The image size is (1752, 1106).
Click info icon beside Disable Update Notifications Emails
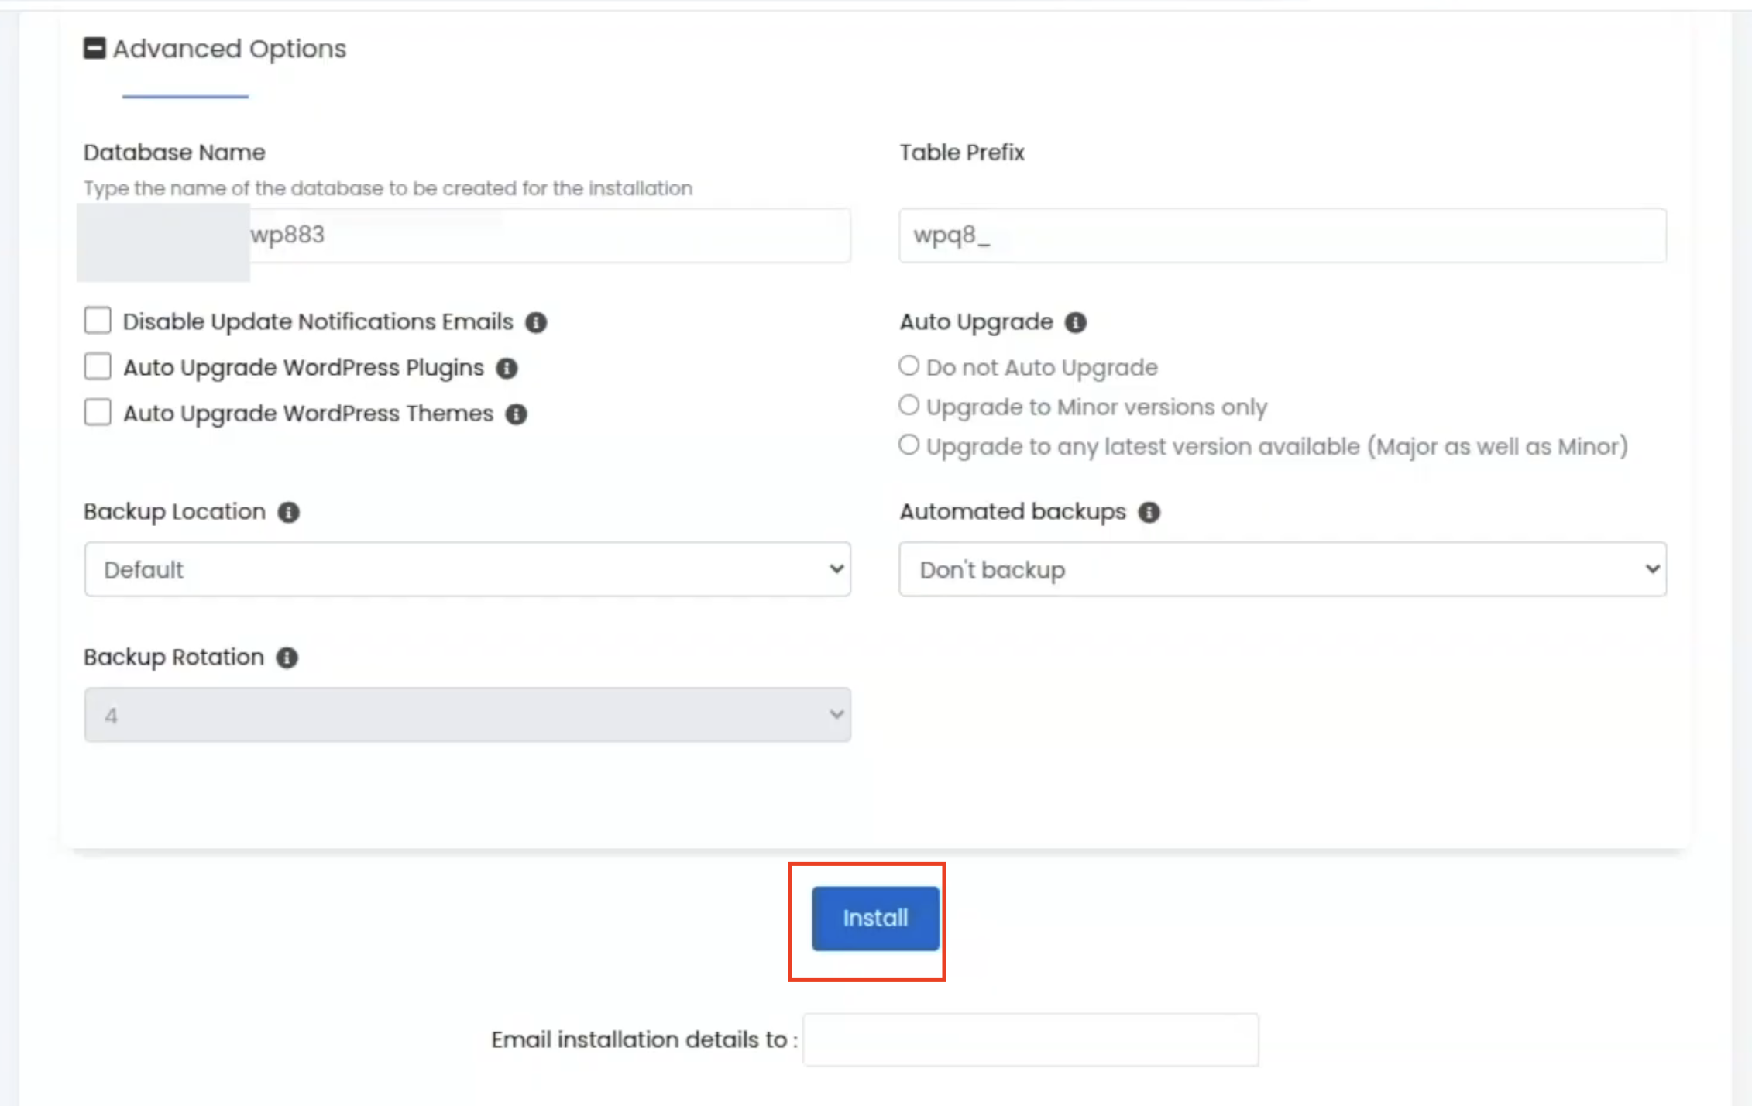[x=536, y=322]
